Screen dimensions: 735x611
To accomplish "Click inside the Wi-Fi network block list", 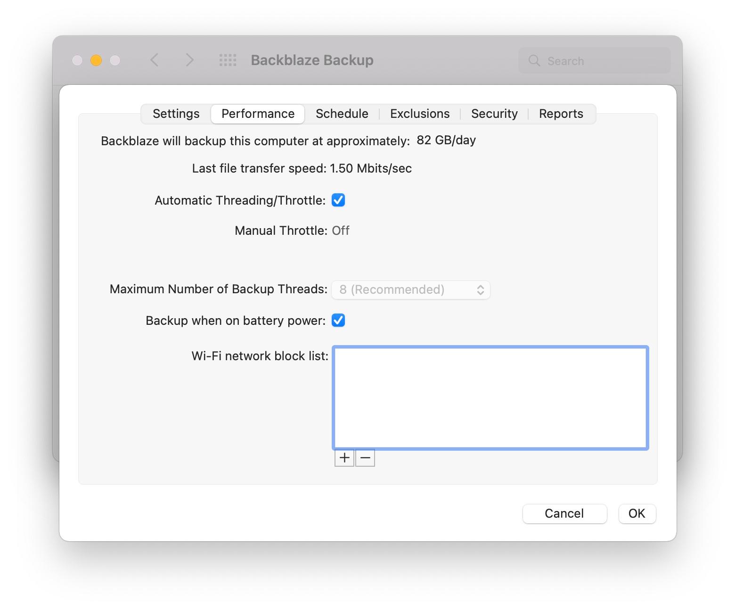I will (x=490, y=397).
